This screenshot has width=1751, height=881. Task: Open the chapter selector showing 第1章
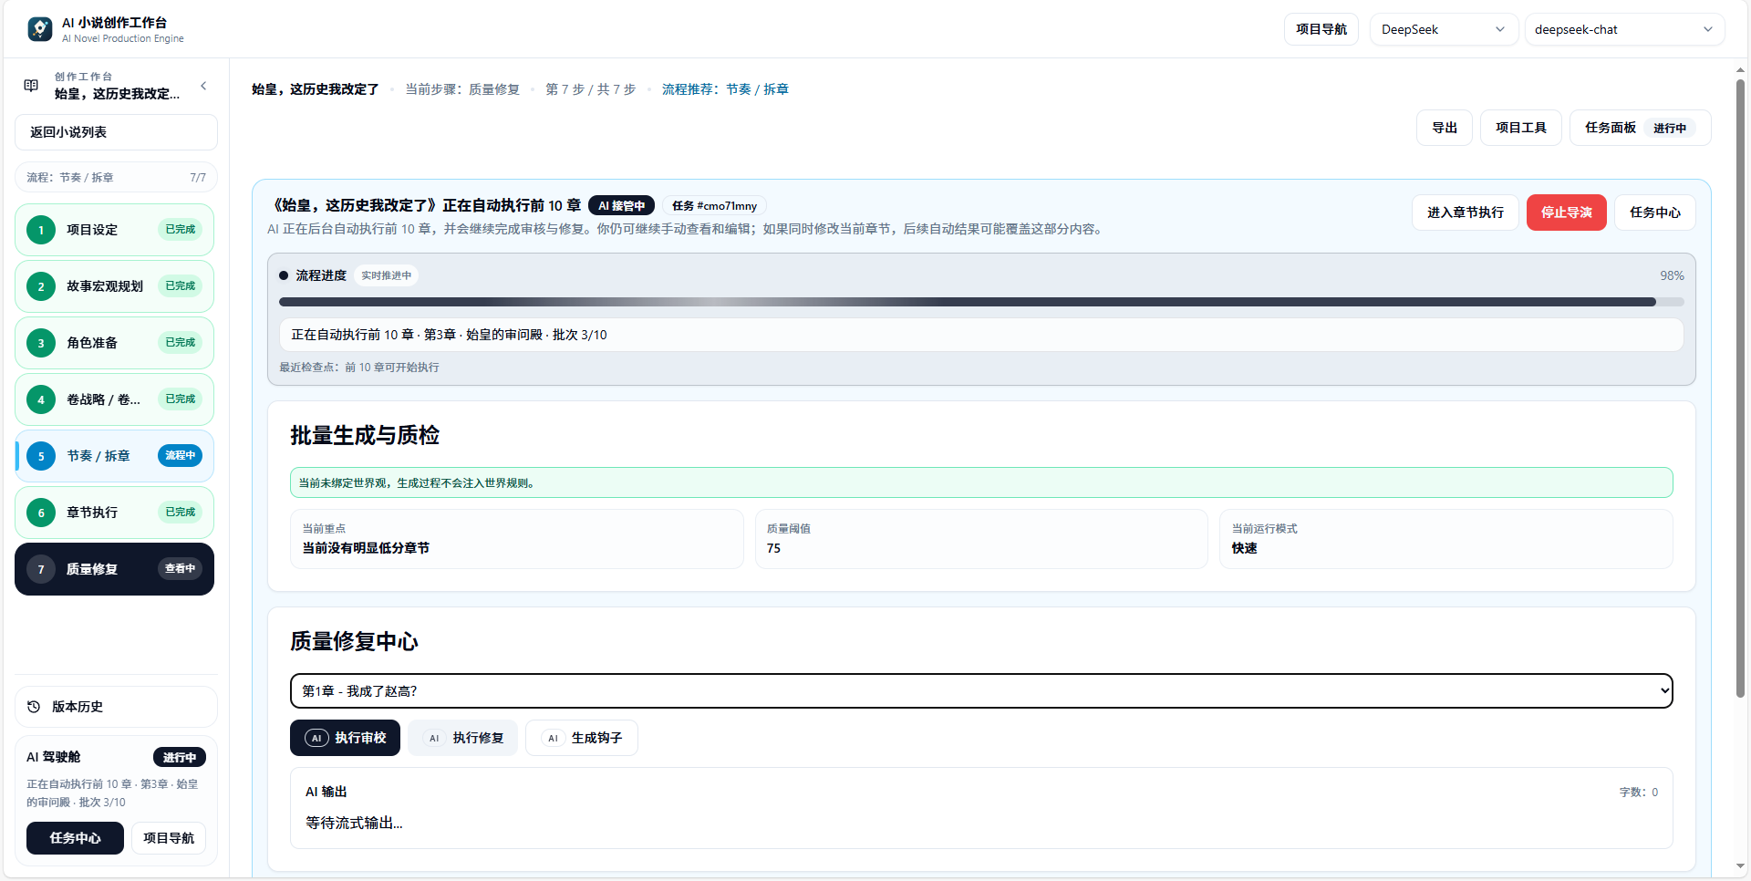(x=980, y=690)
